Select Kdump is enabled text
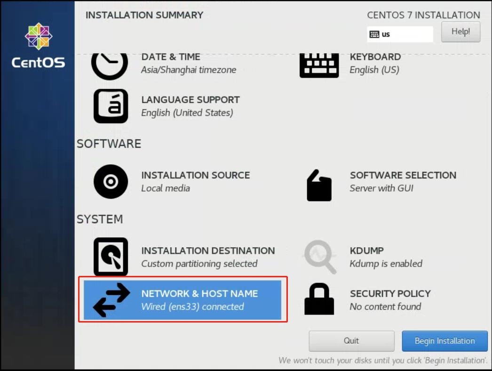This screenshot has height=371, width=492. [x=386, y=264]
